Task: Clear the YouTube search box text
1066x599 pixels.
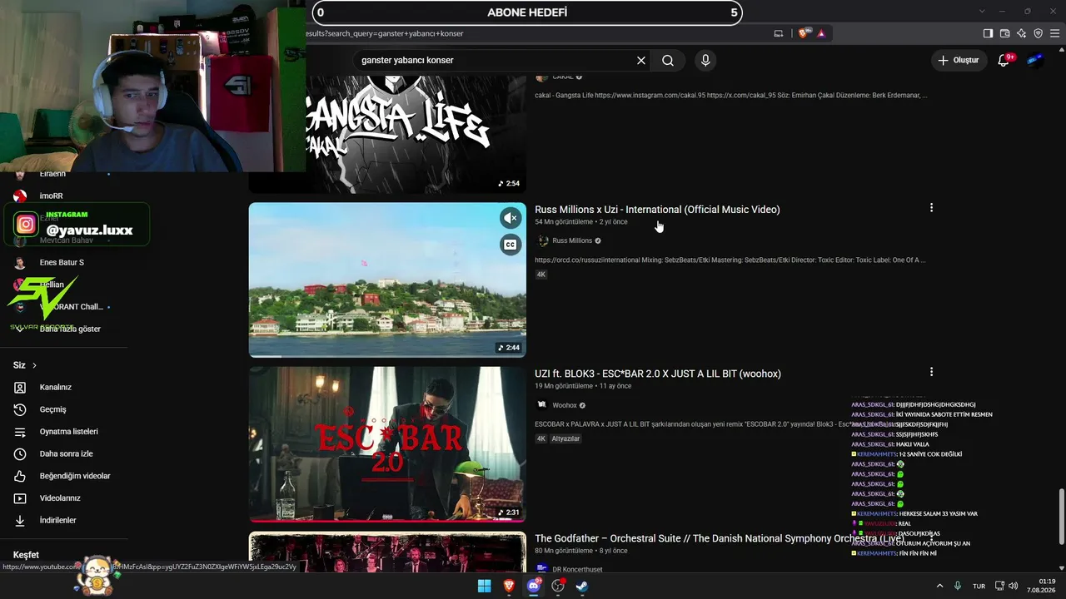Action: [641, 60]
